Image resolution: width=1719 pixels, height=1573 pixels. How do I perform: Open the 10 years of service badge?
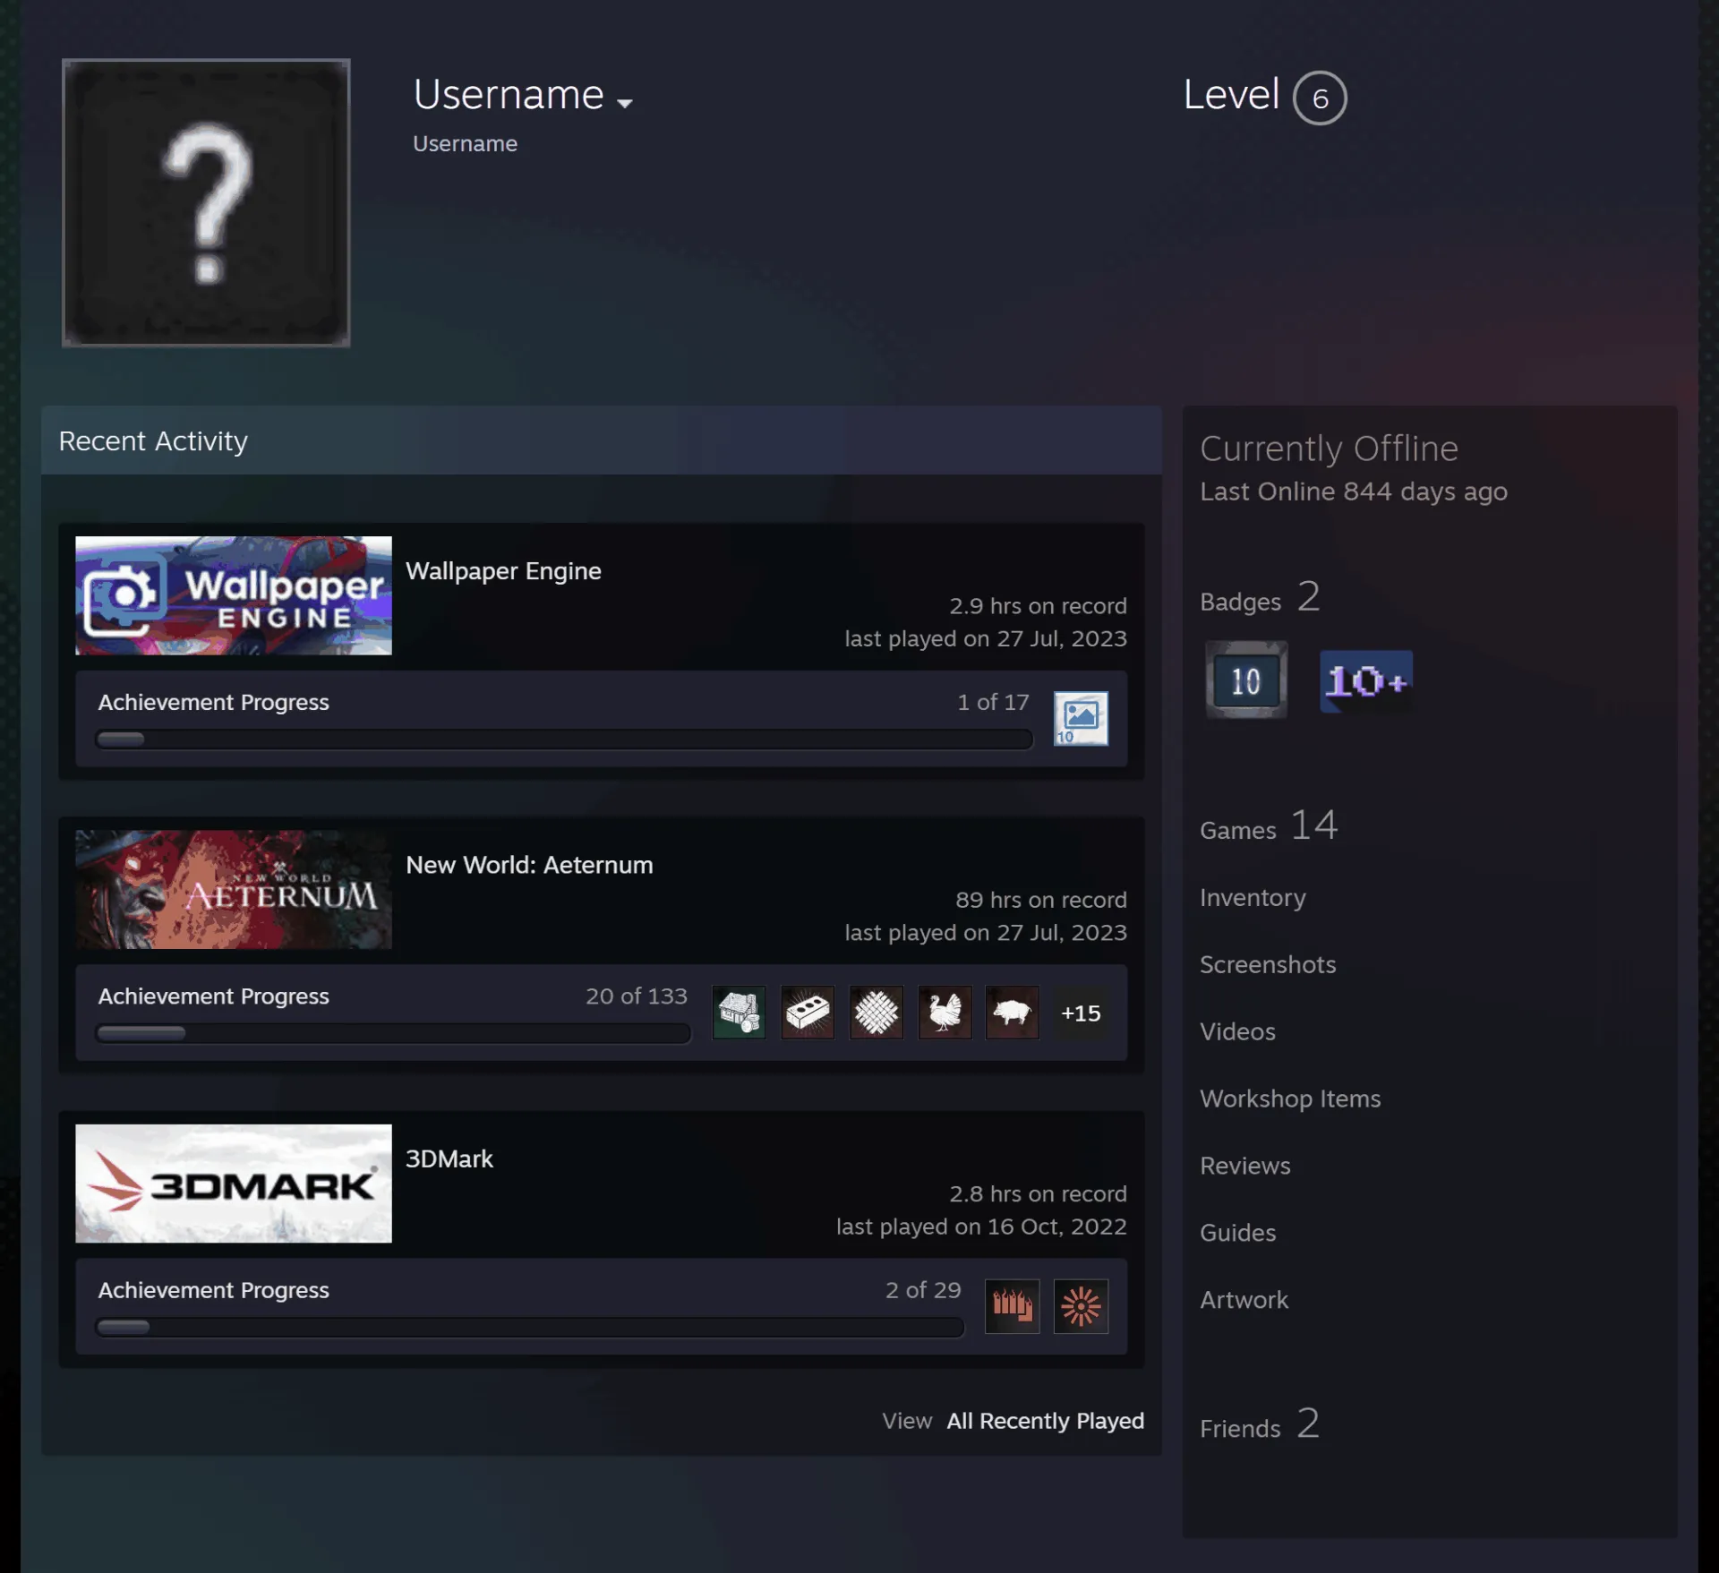click(1246, 680)
